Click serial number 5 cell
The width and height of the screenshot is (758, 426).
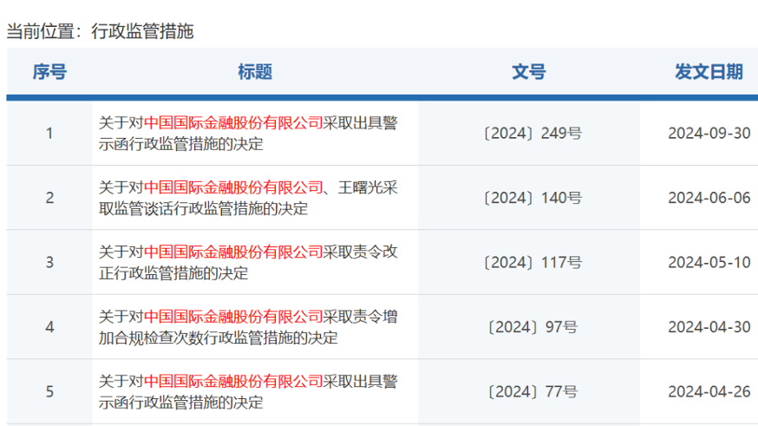(x=49, y=391)
